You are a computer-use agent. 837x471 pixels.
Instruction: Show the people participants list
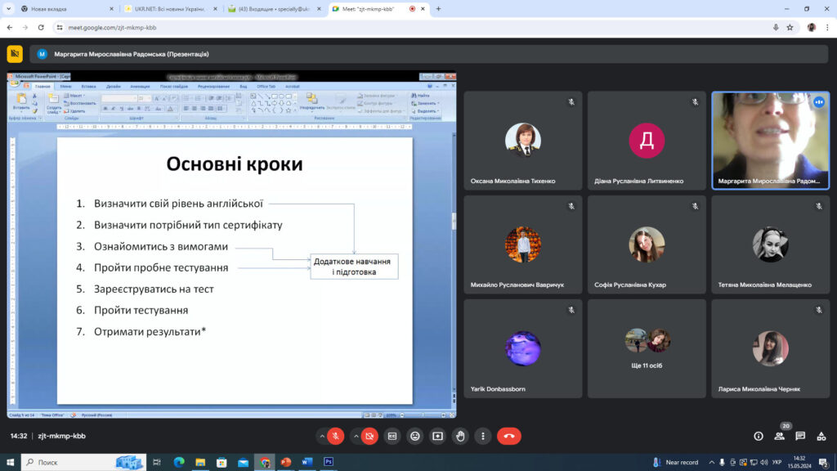(779, 437)
